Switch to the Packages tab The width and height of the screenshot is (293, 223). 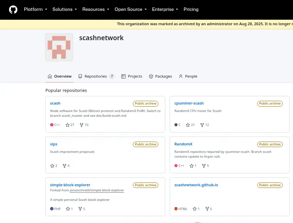click(x=160, y=76)
